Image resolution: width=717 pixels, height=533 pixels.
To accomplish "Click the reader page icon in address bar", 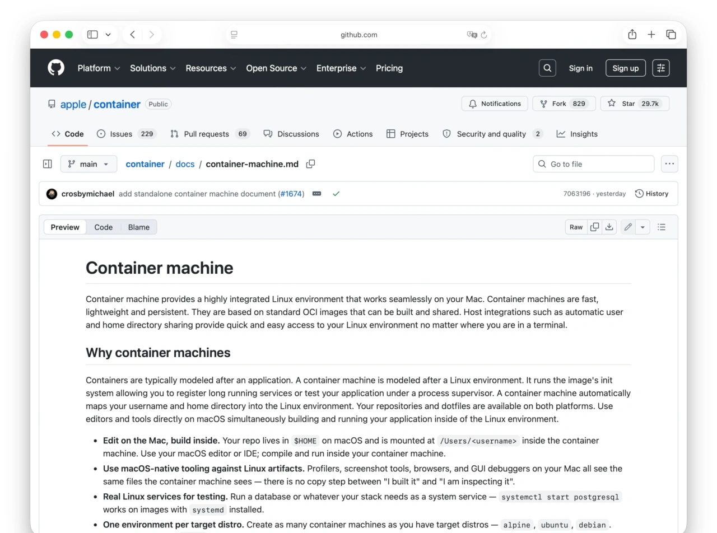I will click(x=234, y=35).
